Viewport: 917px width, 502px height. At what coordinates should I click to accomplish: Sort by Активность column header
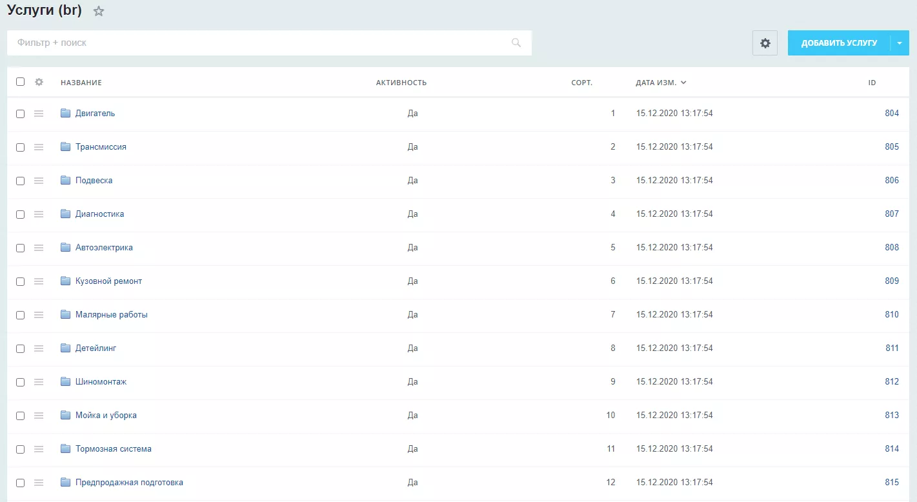[401, 83]
